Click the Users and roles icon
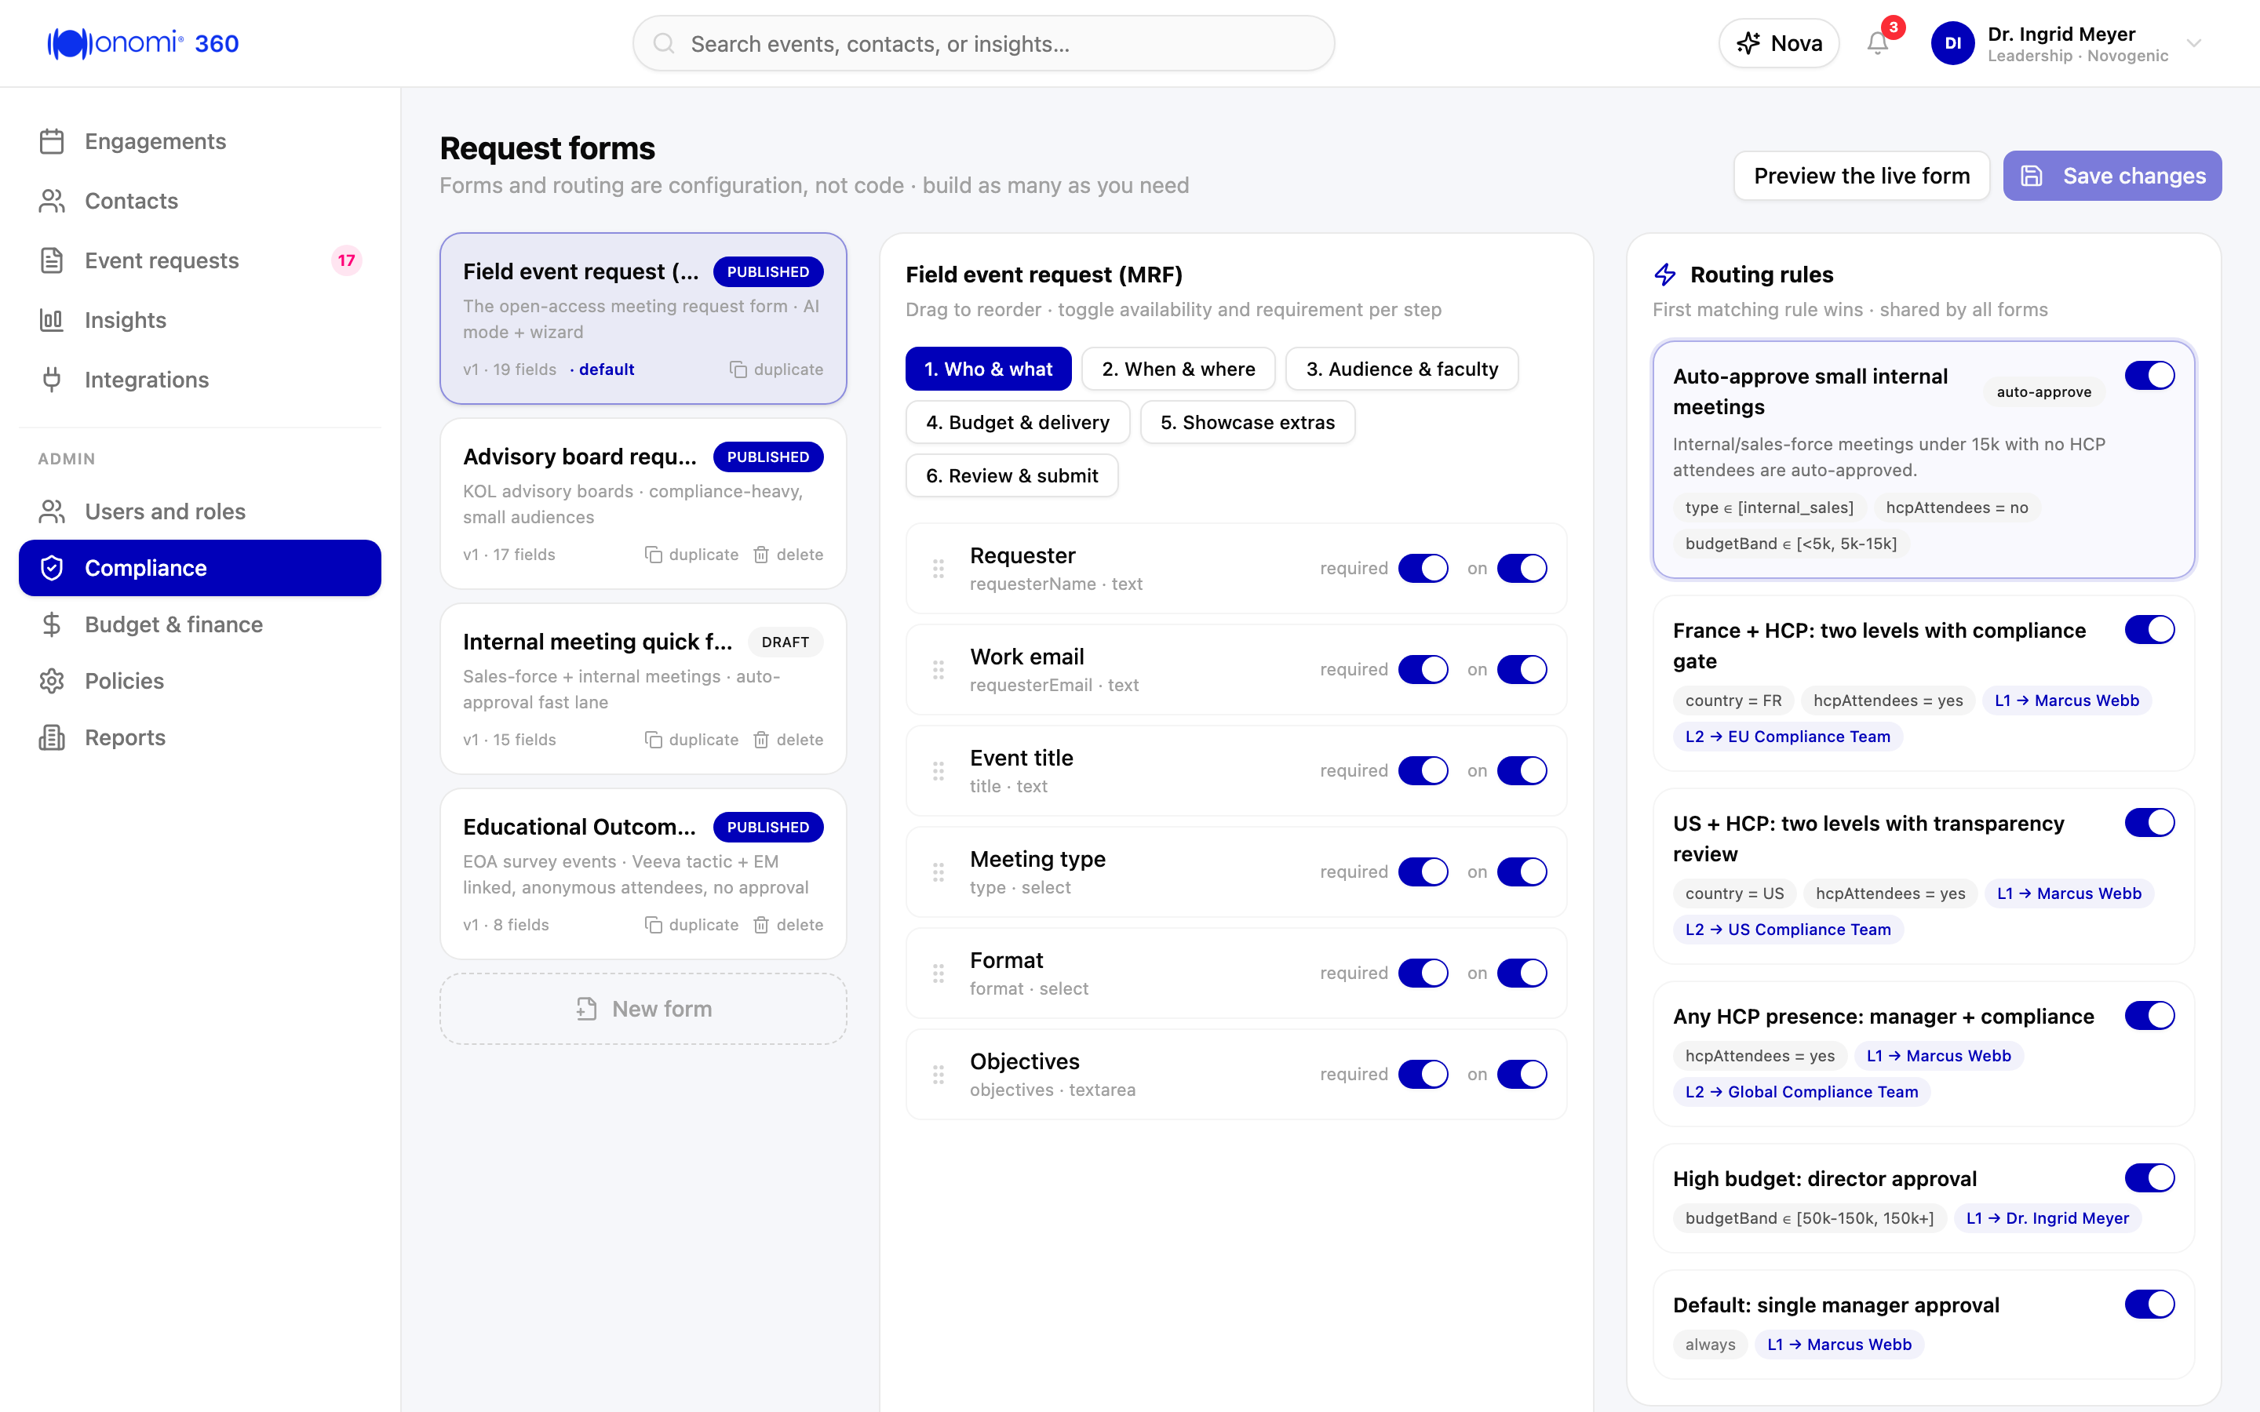Screen dimensions: 2260x1412 53,511
